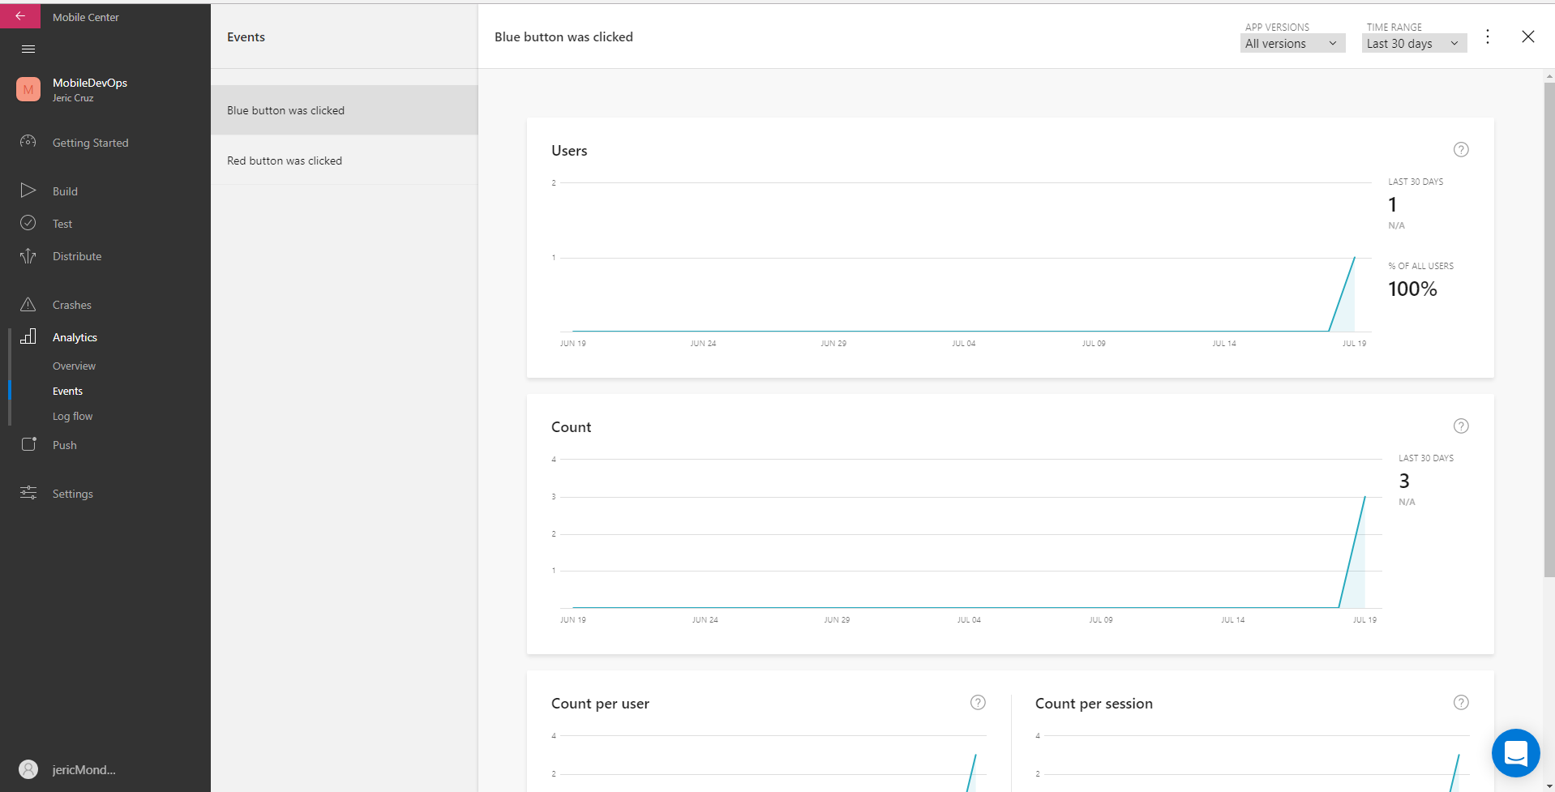The width and height of the screenshot is (1555, 792).
Task: Open help for the Count chart
Action: pyautogui.click(x=1461, y=426)
